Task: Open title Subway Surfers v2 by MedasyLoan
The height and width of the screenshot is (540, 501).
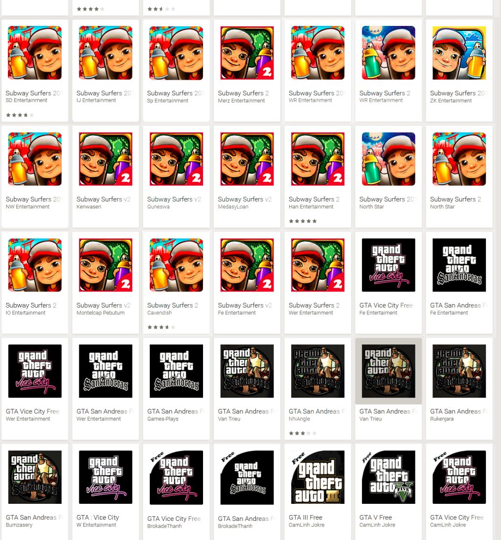Action: click(245, 199)
